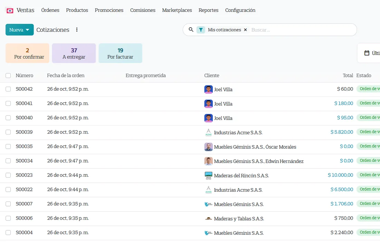Open the Comisiones menu
Screen dimensions: 380x242
[143, 10]
